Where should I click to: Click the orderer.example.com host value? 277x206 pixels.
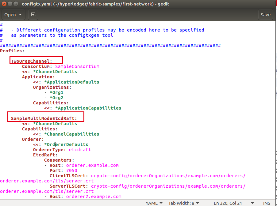[x=92, y=165]
